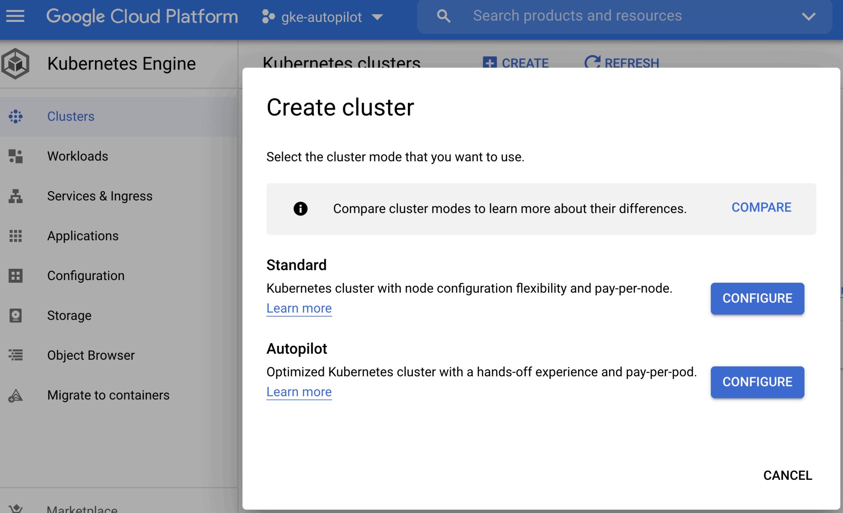Click the Applications grid icon
Screen dimensions: 843x513
(15, 236)
